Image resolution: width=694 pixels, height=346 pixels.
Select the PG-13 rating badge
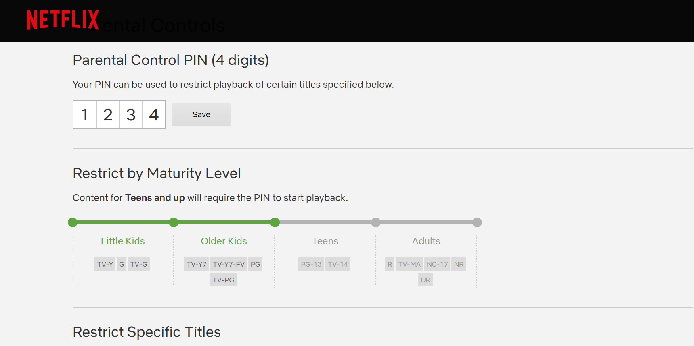(311, 264)
